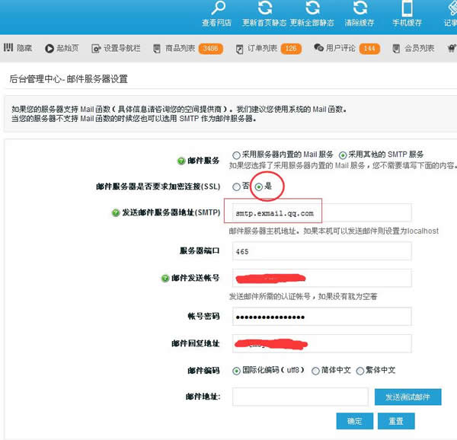
Task: Open 查看网店 text link in header
Action: tap(216, 23)
